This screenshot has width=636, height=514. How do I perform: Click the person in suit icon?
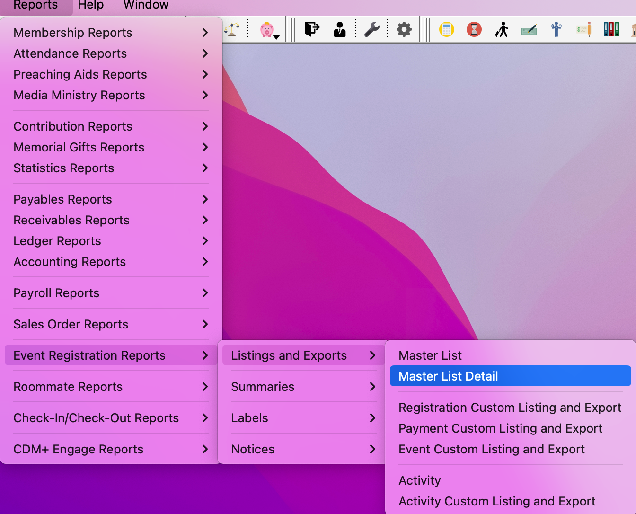coord(339,29)
